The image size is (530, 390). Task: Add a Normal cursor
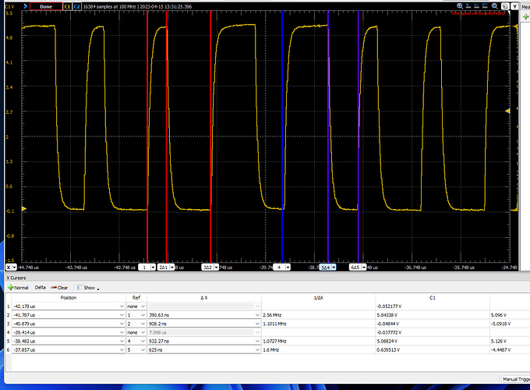click(18, 288)
